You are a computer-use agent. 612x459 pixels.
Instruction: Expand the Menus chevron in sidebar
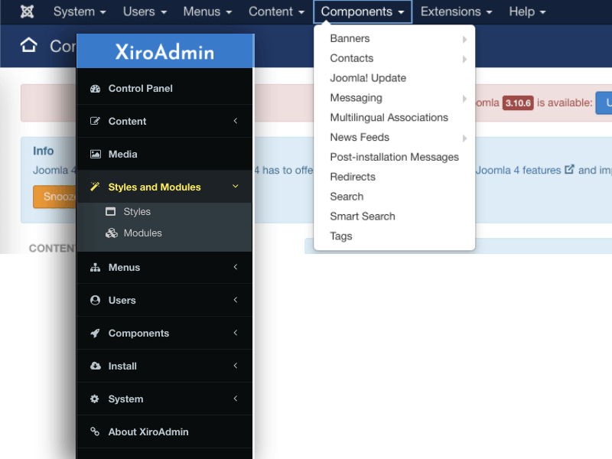point(236,267)
